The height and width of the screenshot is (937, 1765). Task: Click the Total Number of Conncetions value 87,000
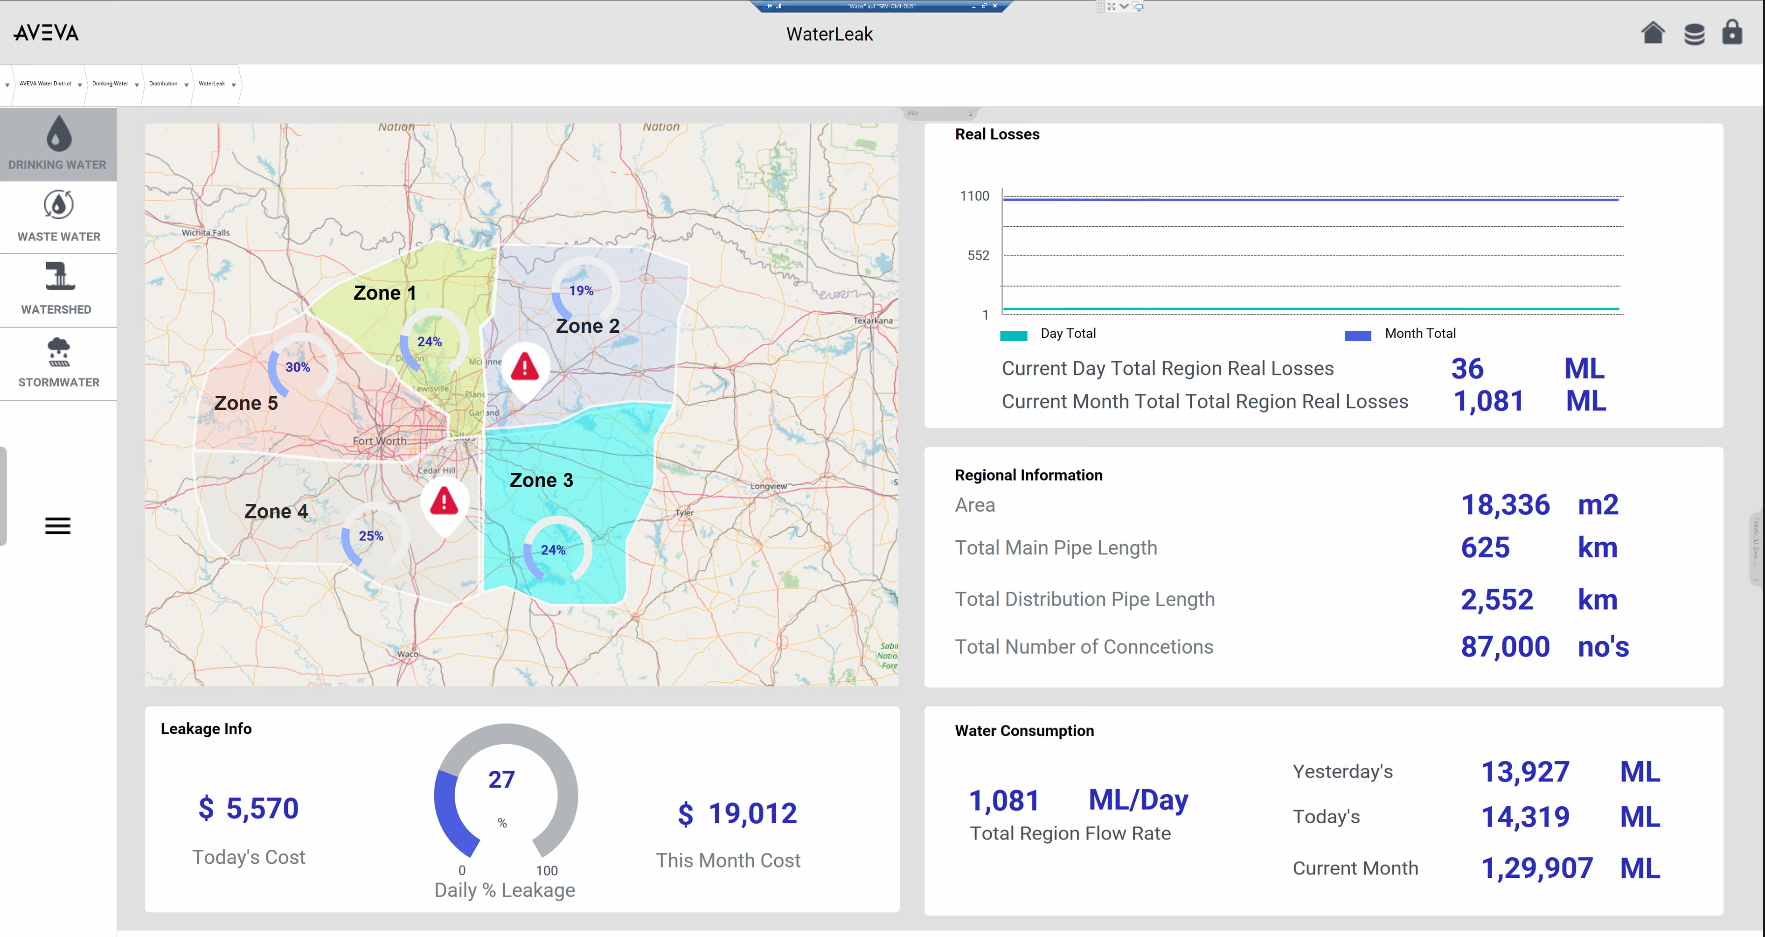pyautogui.click(x=1505, y=646)
